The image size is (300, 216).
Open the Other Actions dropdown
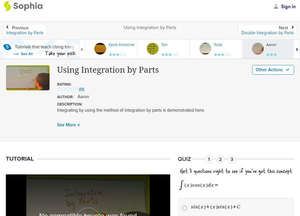273,70
